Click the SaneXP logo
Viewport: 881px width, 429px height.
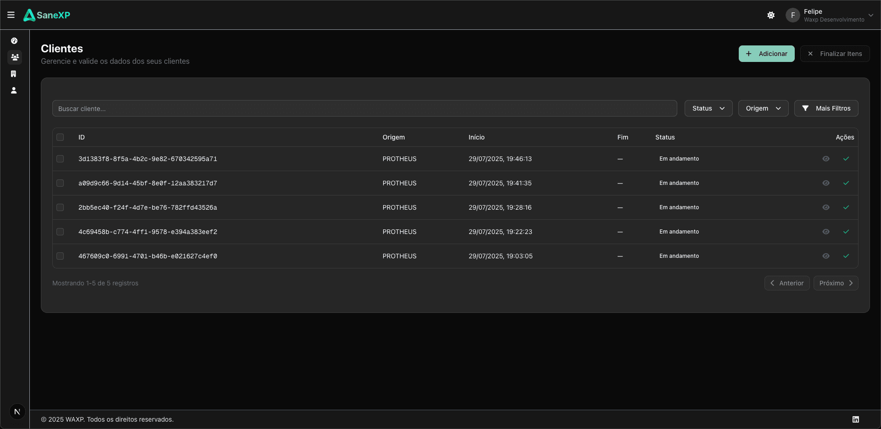47,15
